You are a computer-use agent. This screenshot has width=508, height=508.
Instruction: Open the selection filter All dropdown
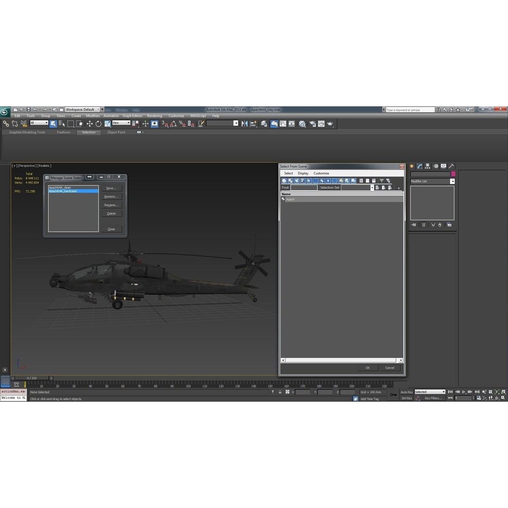[39, 123]
